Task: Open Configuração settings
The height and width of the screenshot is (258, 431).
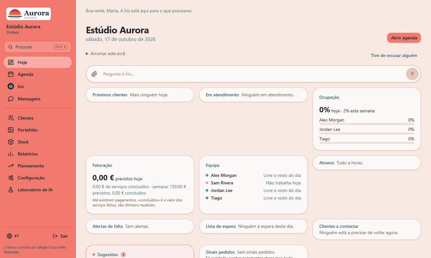Action: (38, 178)
